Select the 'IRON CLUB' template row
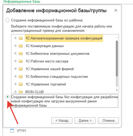 click(34, 92)
